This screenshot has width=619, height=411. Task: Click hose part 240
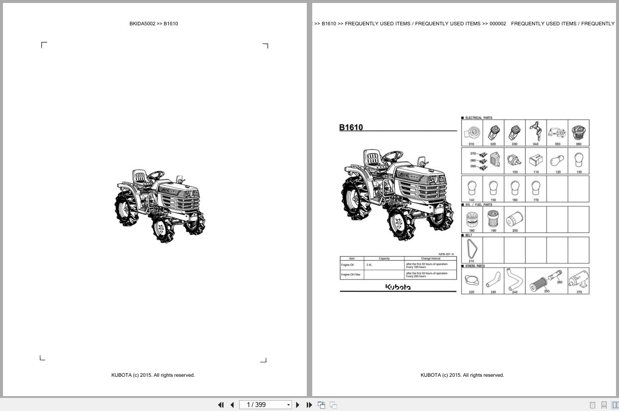tap(514, 279)
